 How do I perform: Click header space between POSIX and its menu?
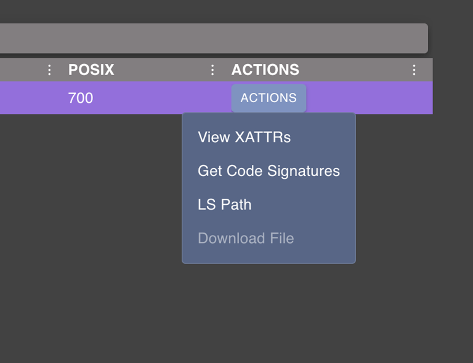click(160, 70)
